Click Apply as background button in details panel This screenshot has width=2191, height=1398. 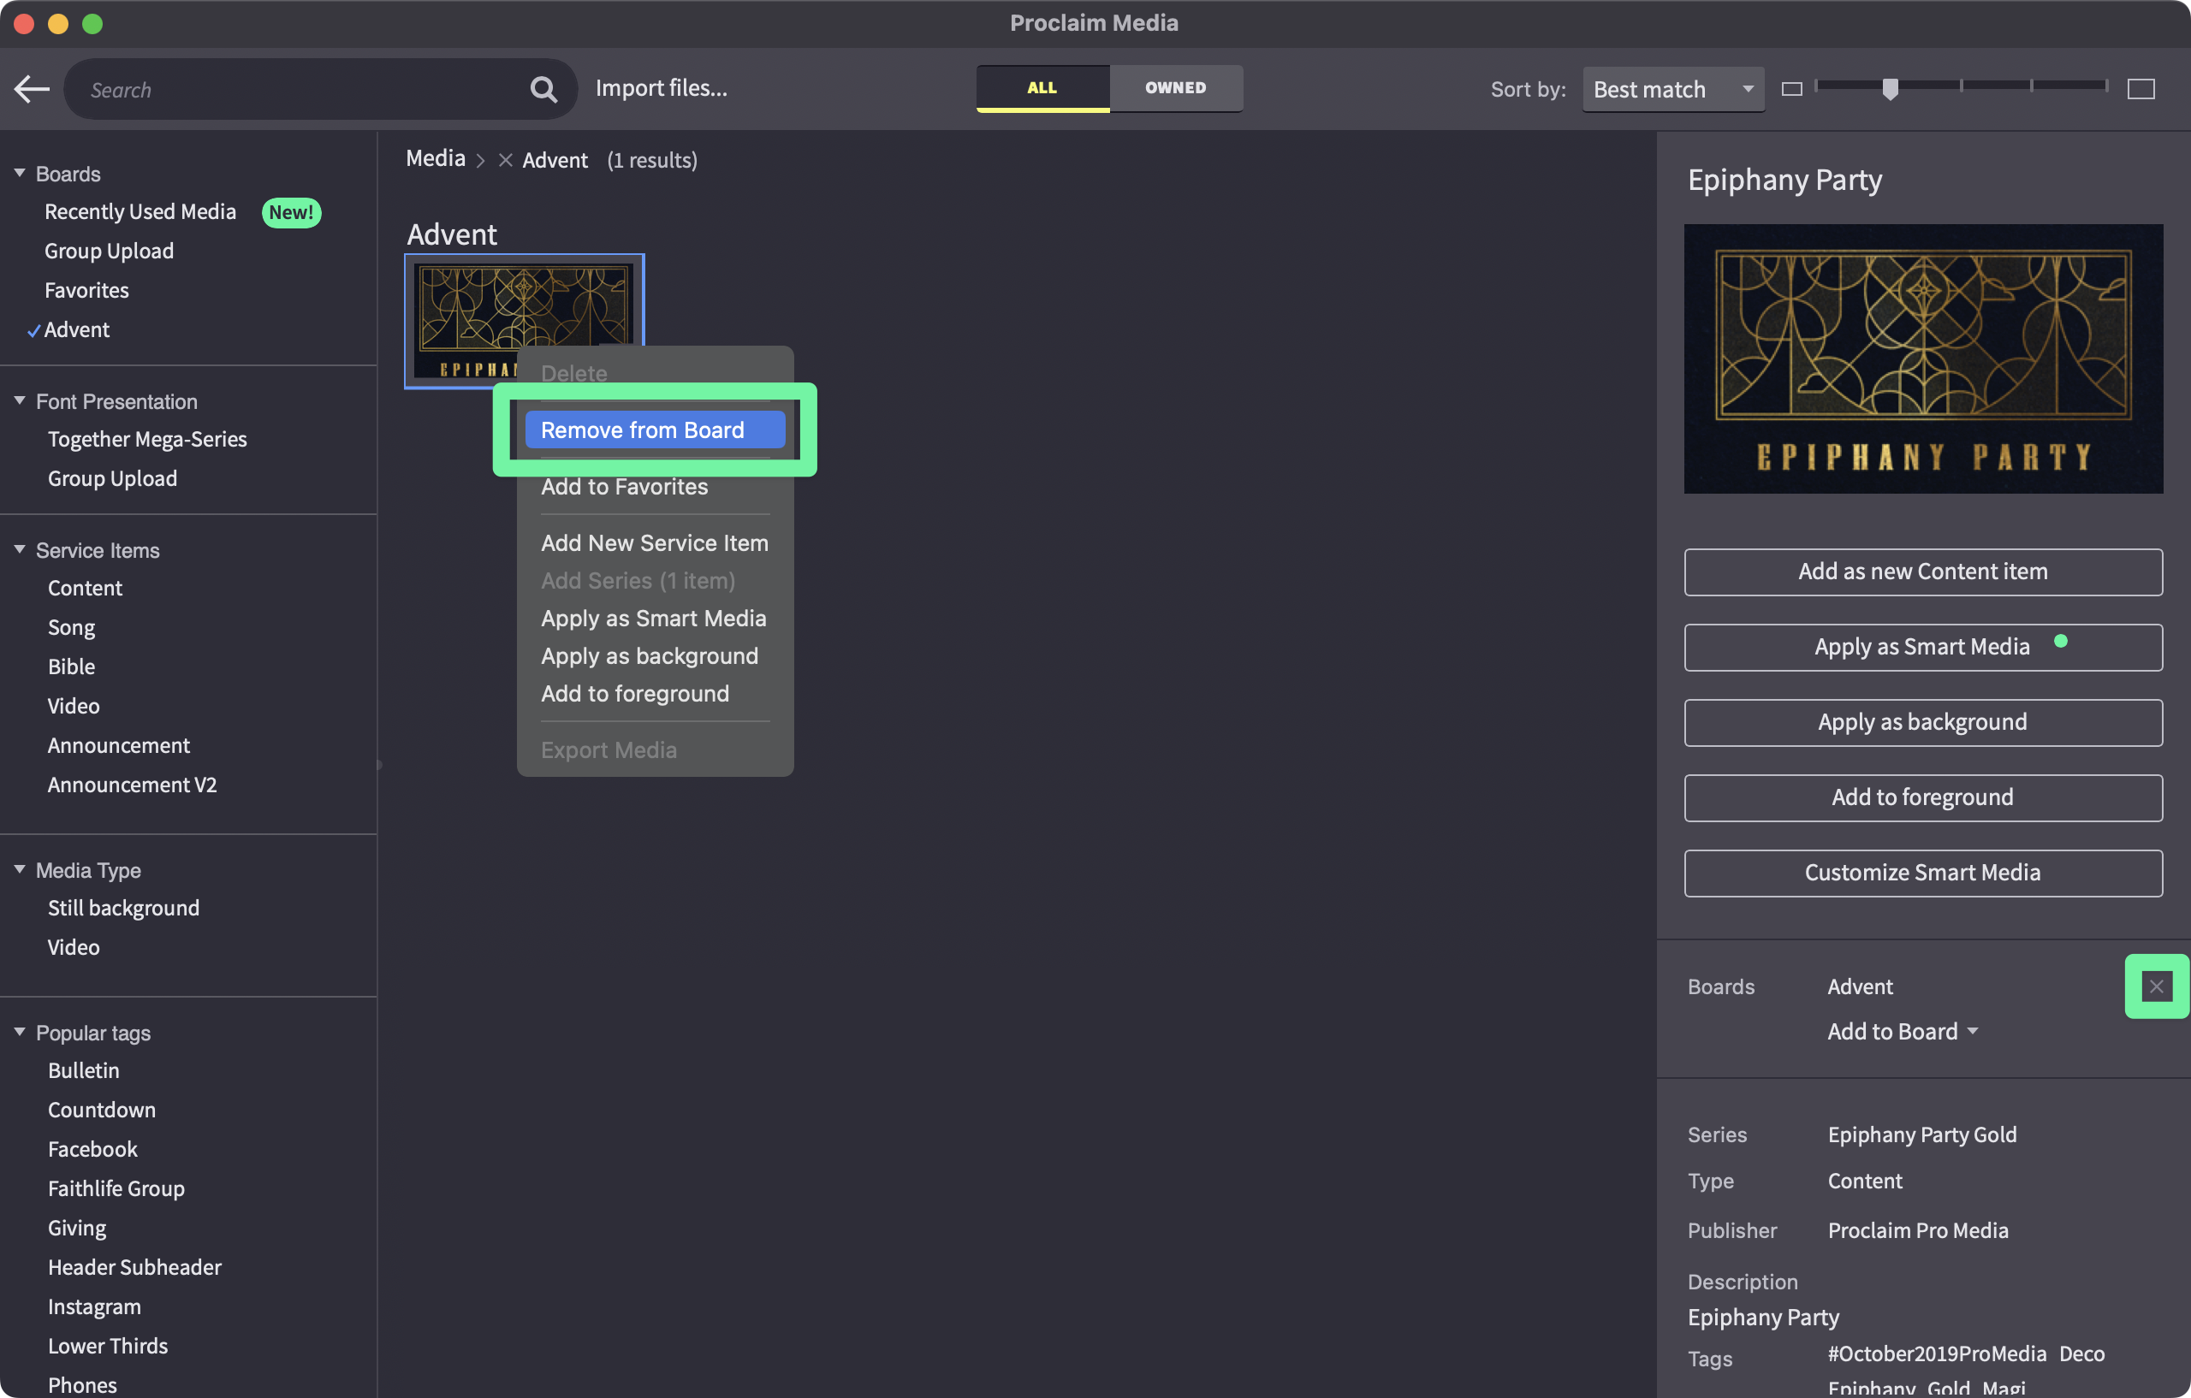1922,722
